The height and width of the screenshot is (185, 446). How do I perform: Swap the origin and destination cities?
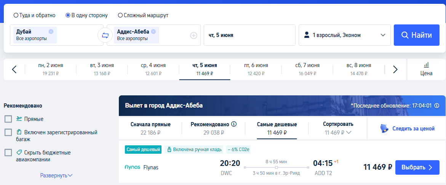click(x=105, y=35)
